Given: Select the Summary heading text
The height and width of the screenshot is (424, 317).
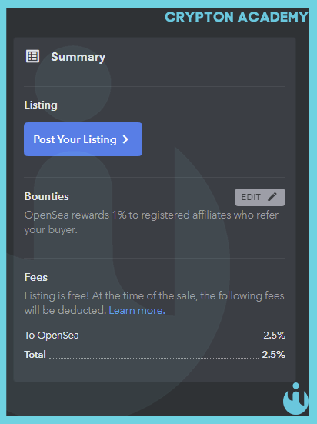Looking at the screenshot, I should tap(78, 57).
